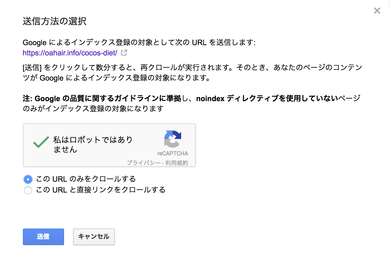Close the 送信方法の選択 dialog with X

377,11
